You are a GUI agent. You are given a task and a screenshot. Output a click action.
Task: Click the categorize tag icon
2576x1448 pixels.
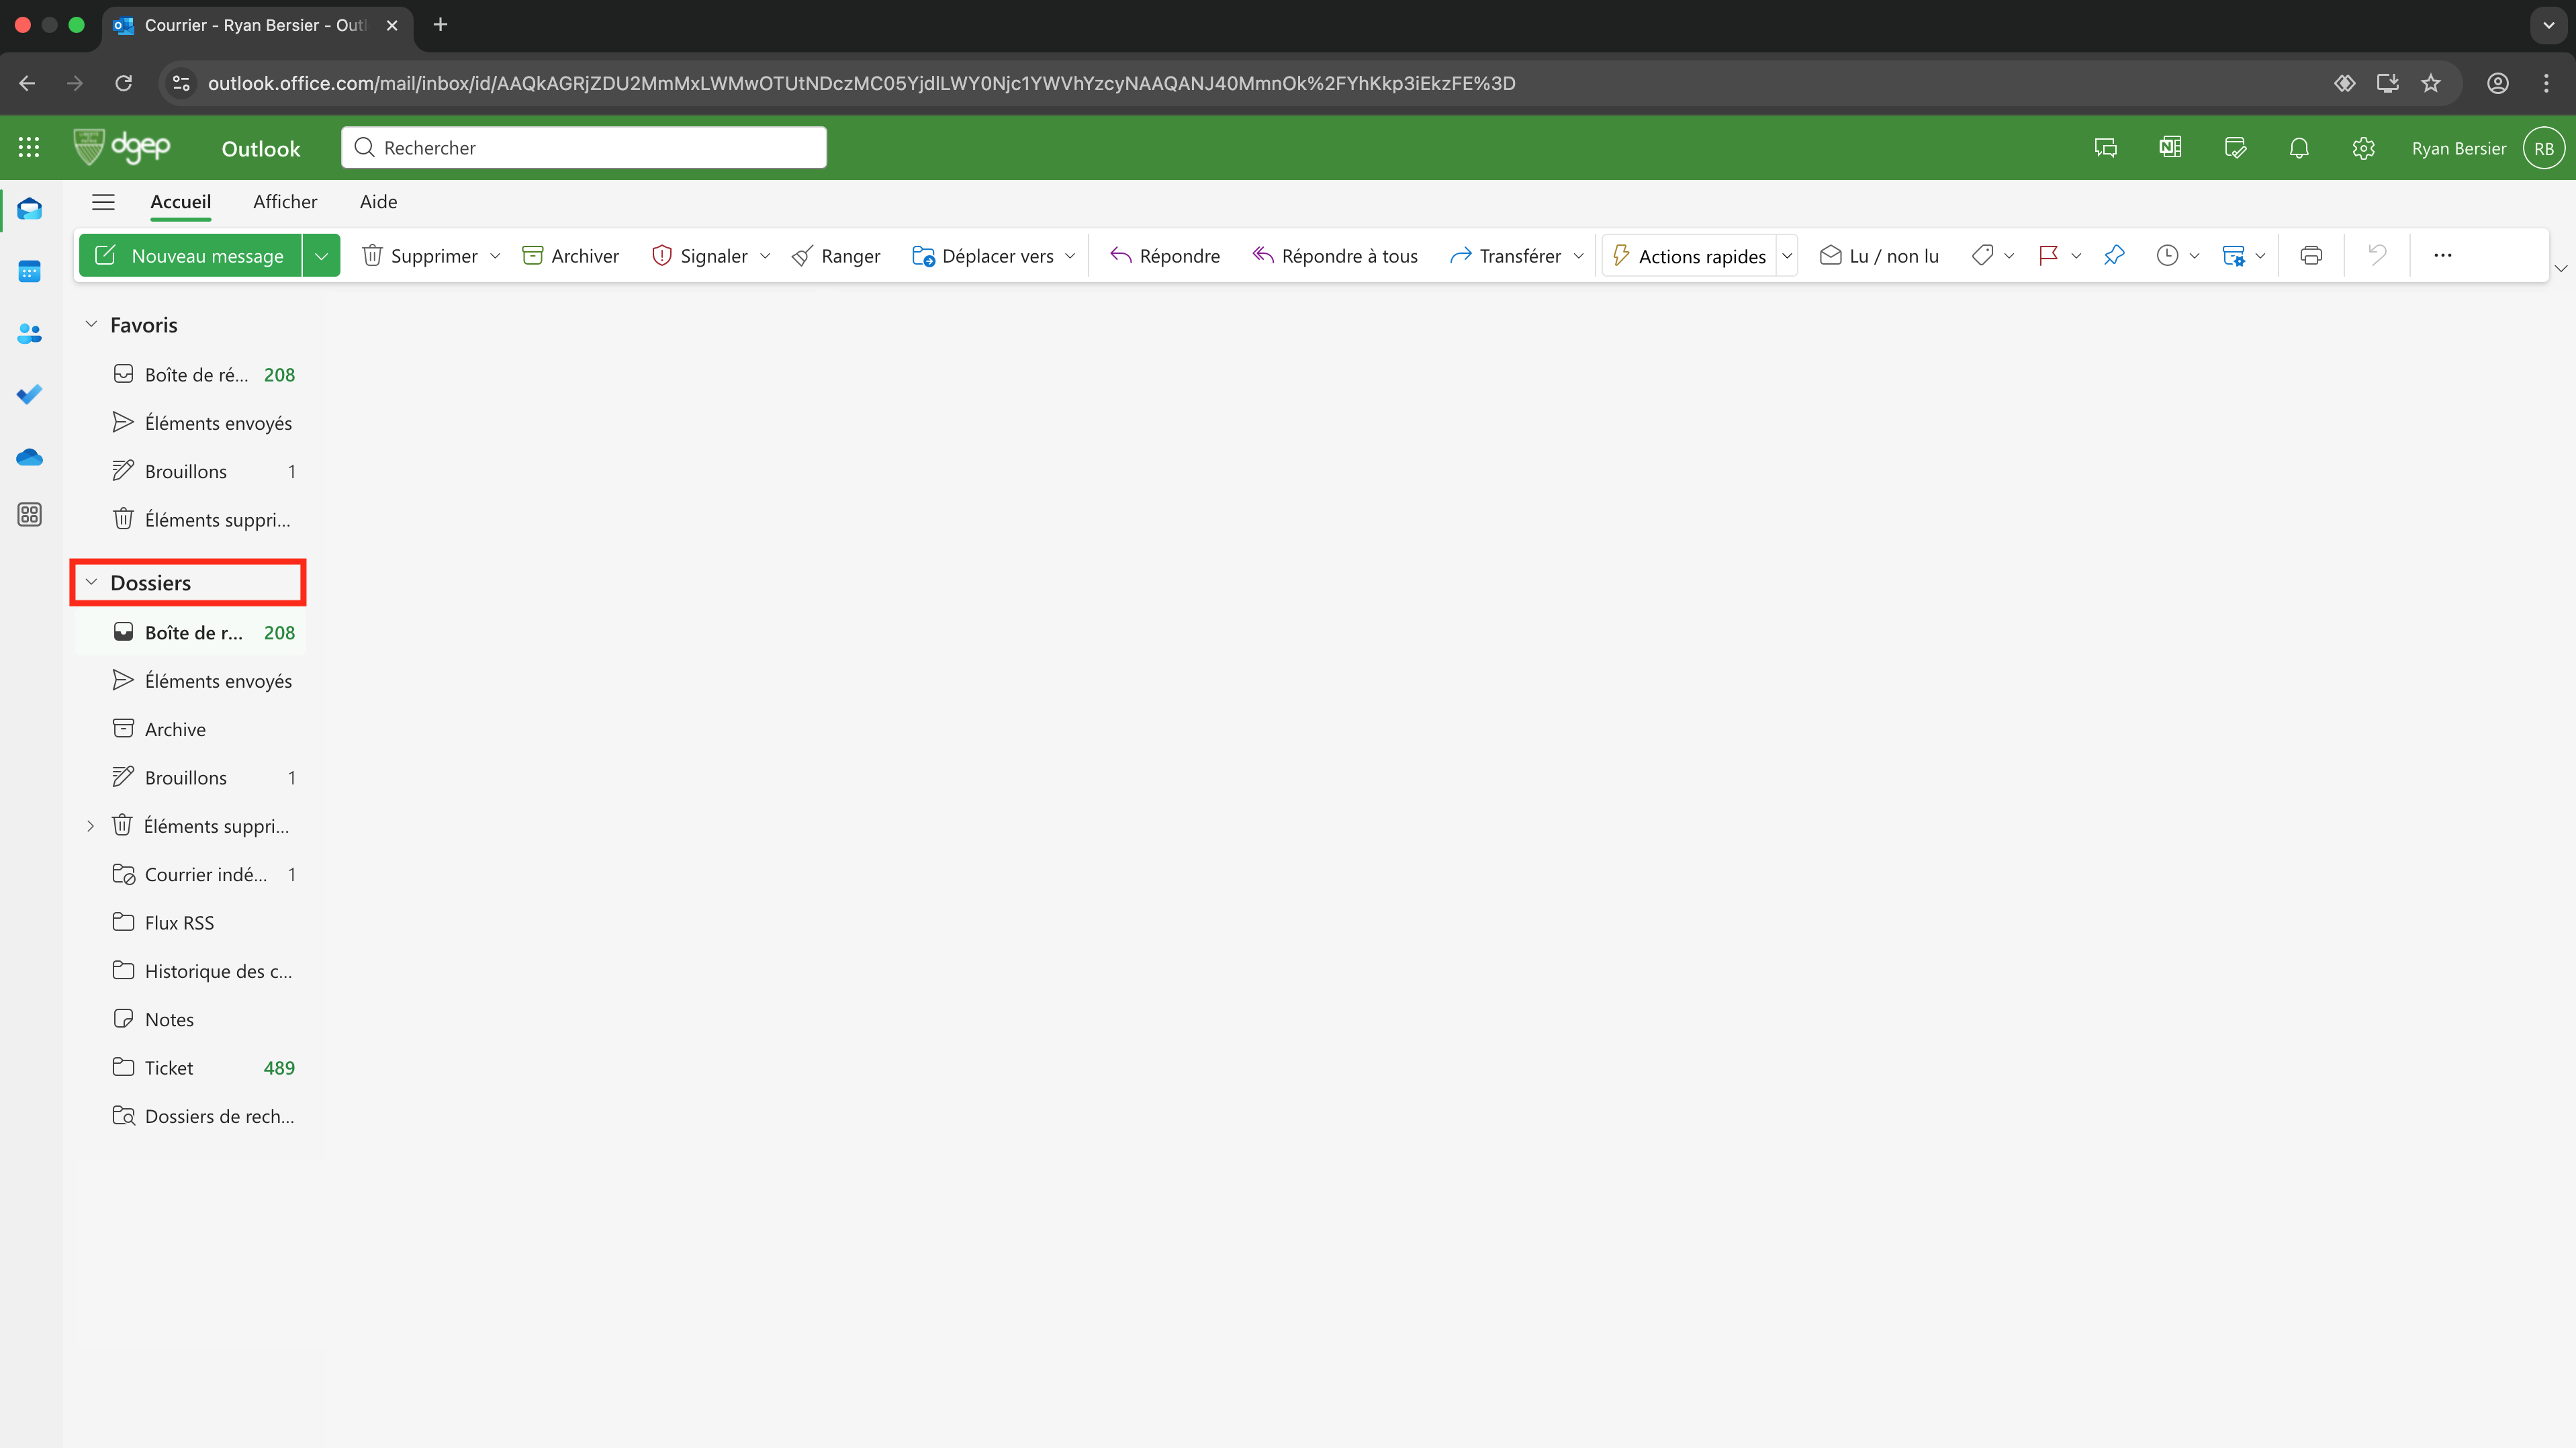click(1982, 256)
